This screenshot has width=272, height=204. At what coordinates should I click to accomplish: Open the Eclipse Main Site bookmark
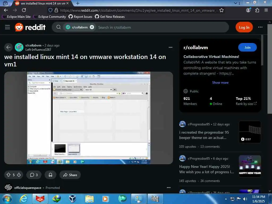pyautogui.click(x=17, y=17)
